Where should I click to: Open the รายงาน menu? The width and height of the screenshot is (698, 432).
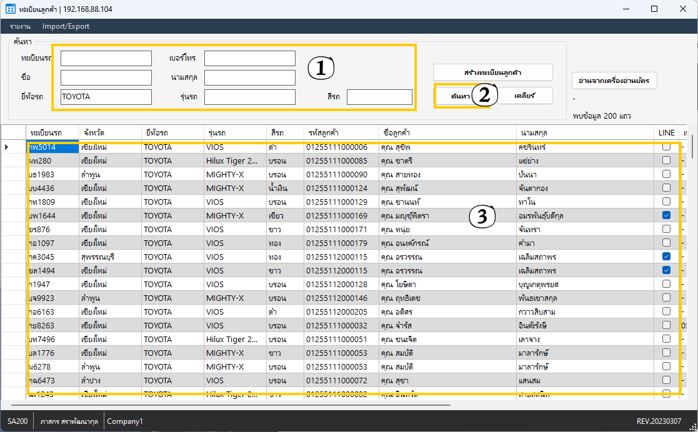click(x=20, y=26)
